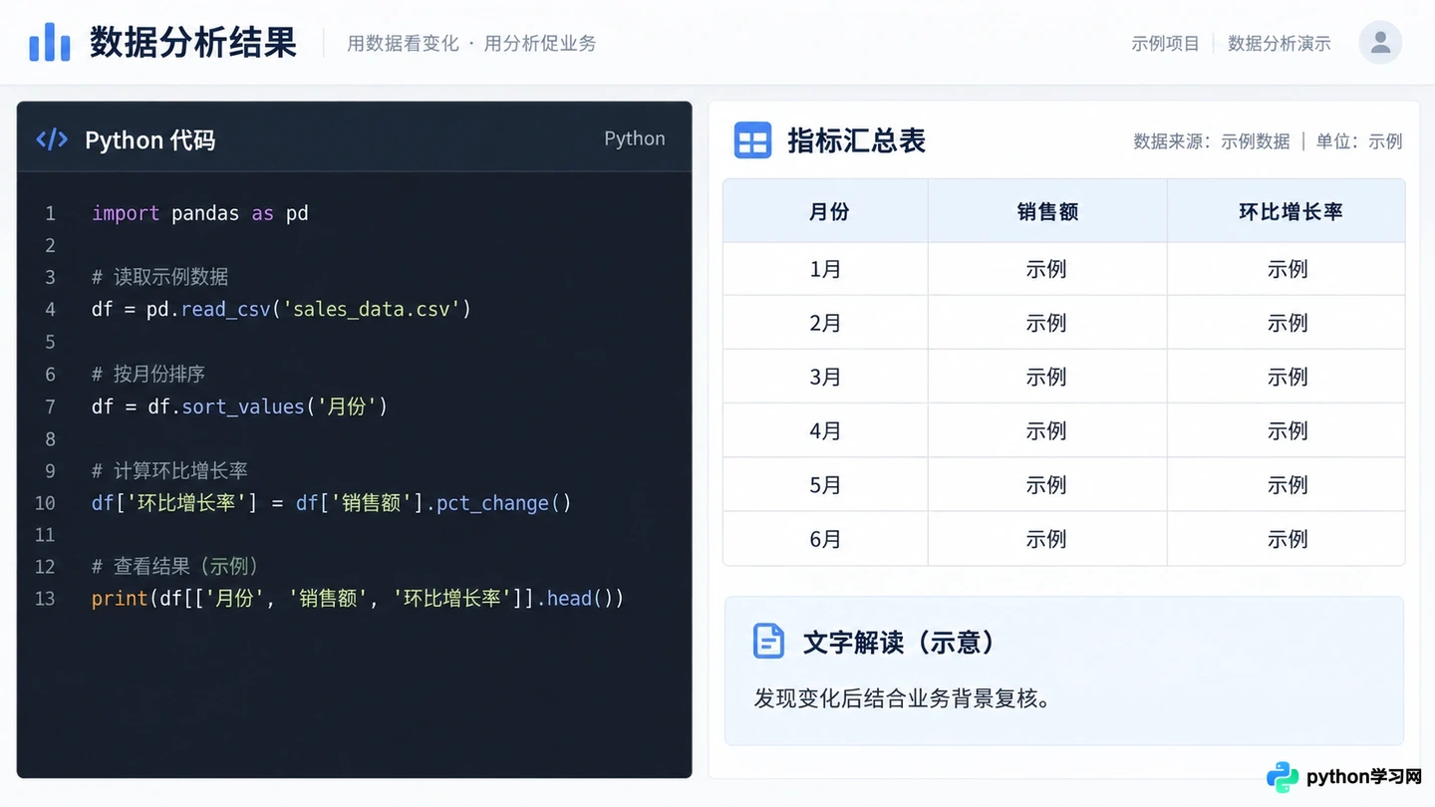Click the Python 代码 panel title
Viewport: 1435px width, 807px height.
(x=149, y=140)
